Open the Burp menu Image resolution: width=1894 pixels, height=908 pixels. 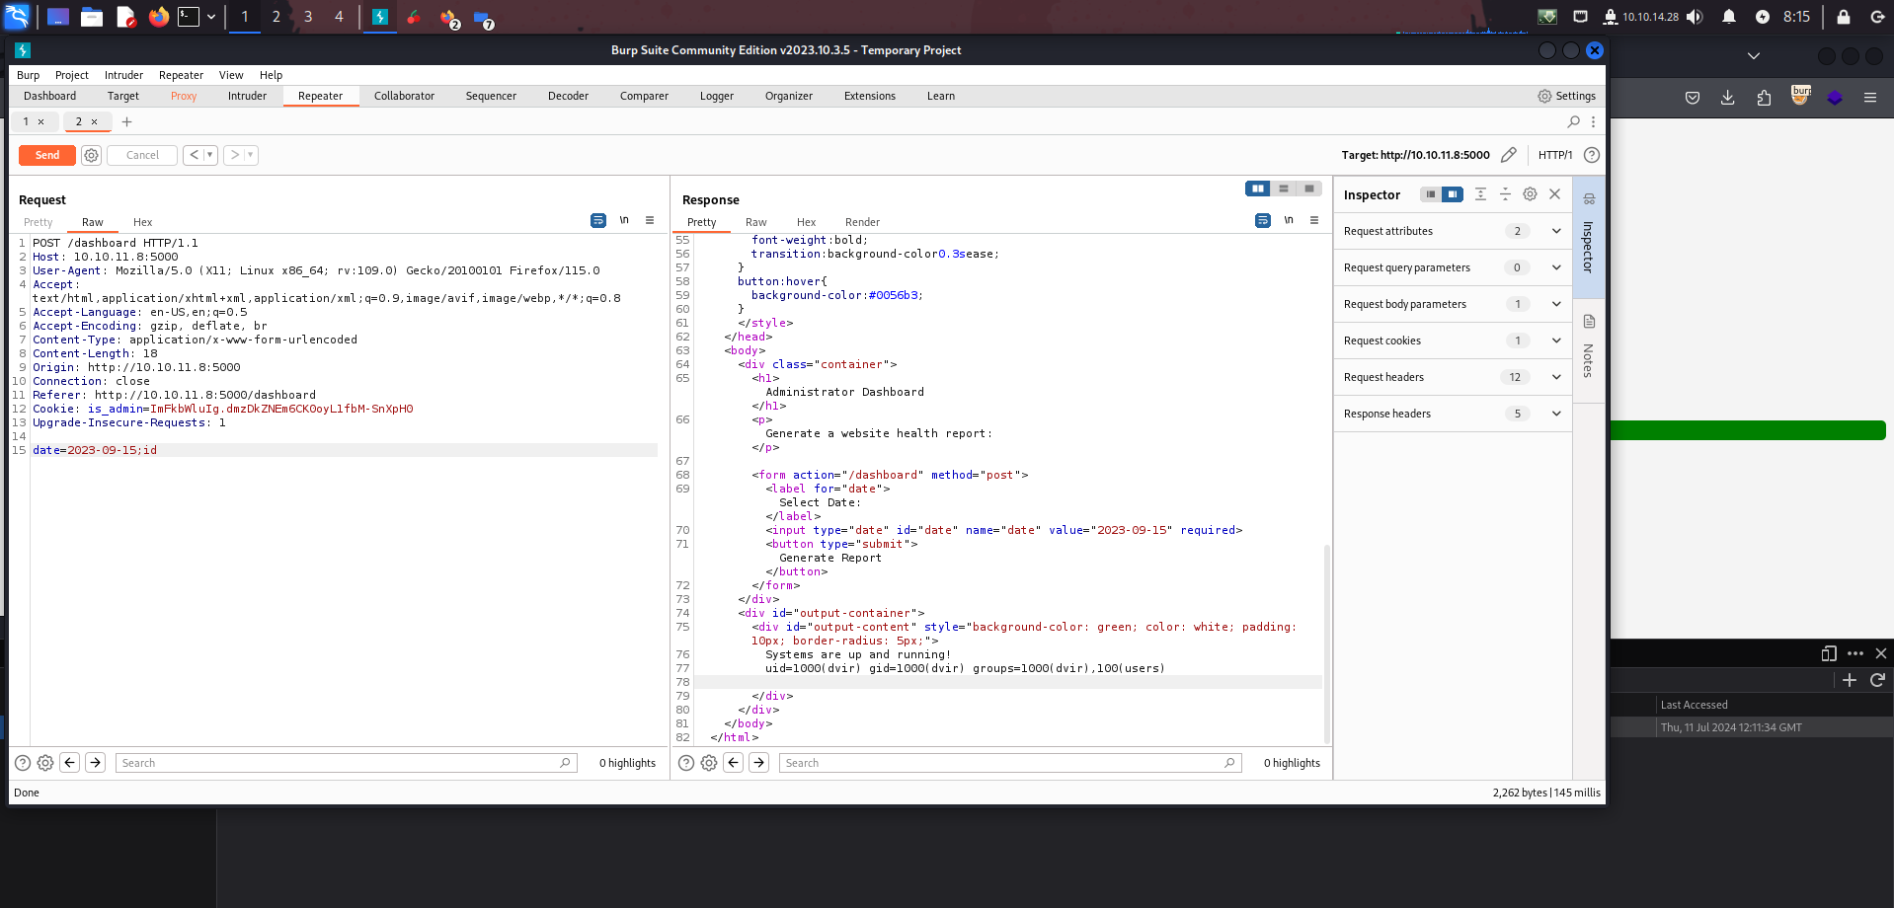(28, 75)
